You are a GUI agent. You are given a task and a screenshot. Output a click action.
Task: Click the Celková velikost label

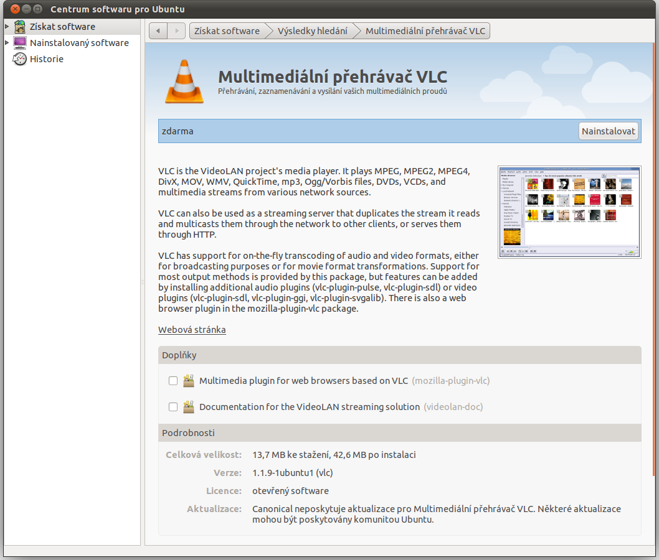click(x=204, y=455)
